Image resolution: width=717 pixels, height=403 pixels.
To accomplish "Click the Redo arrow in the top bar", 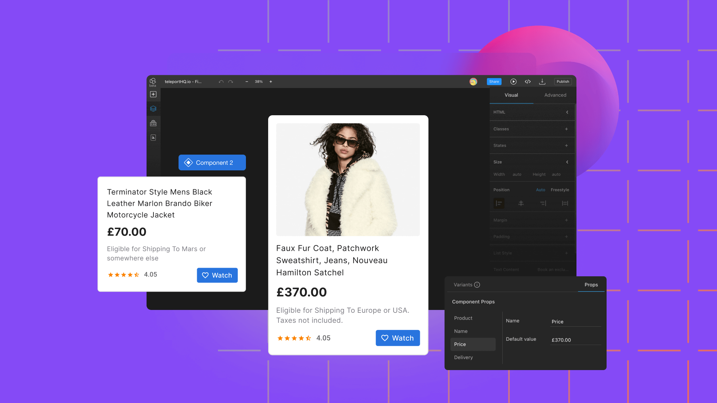I will click(231, 82).
